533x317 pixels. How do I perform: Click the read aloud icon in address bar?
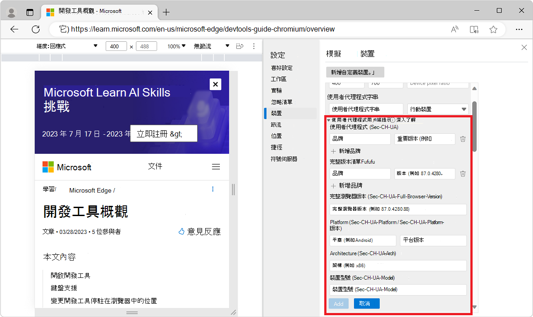(454, 29)
